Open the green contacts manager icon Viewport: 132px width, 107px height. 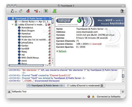point(55,11)
